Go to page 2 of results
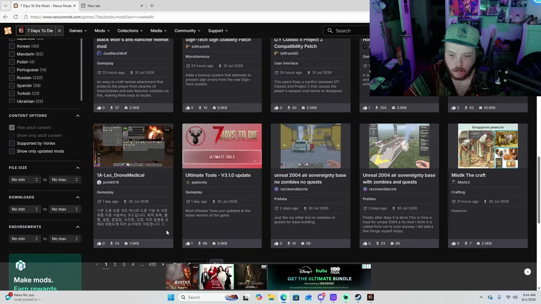The height and width of the screenshot is (304, 541). pos(115,265)
